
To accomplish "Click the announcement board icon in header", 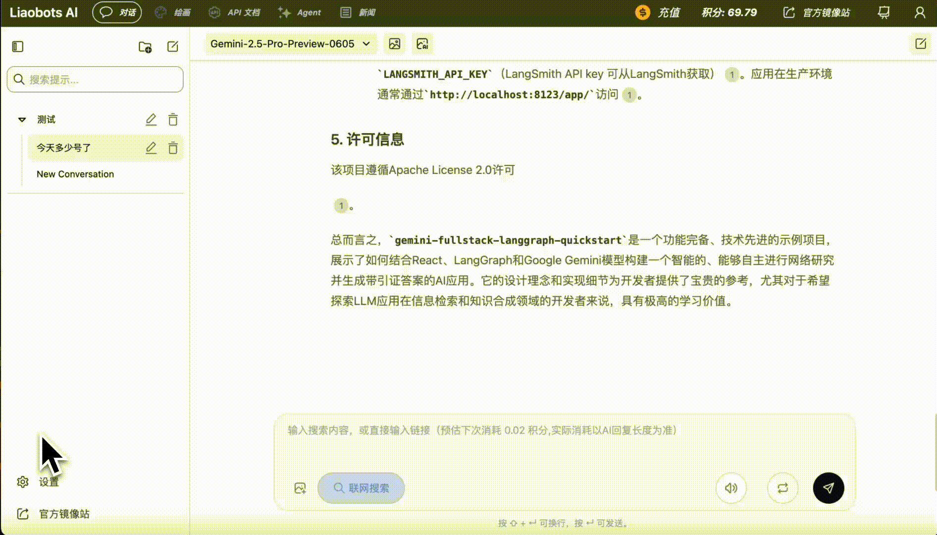I will pos(884,12).
